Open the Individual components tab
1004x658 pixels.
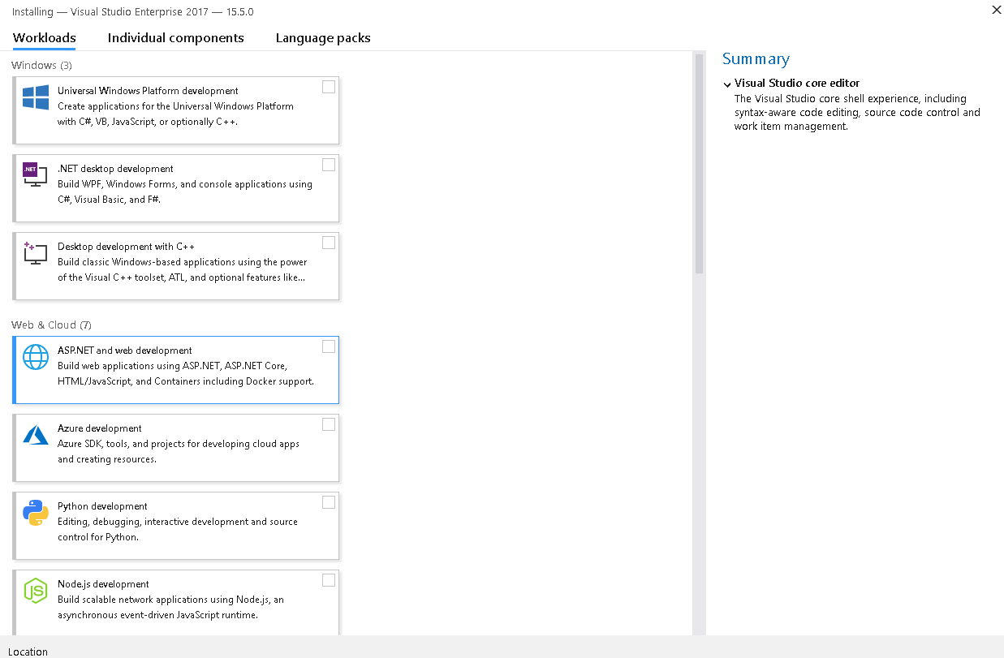(x=176, y=38)
